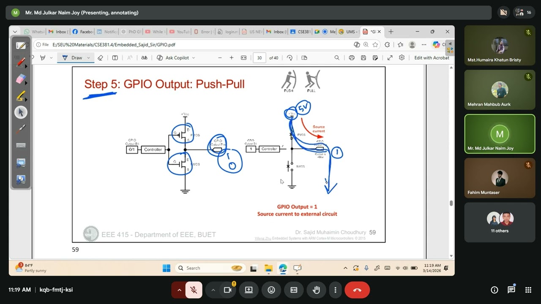The height and width of the screenshot is (304, 541).
Task: Leave call with red hang-up button
Action: click(x=357, y=290)
